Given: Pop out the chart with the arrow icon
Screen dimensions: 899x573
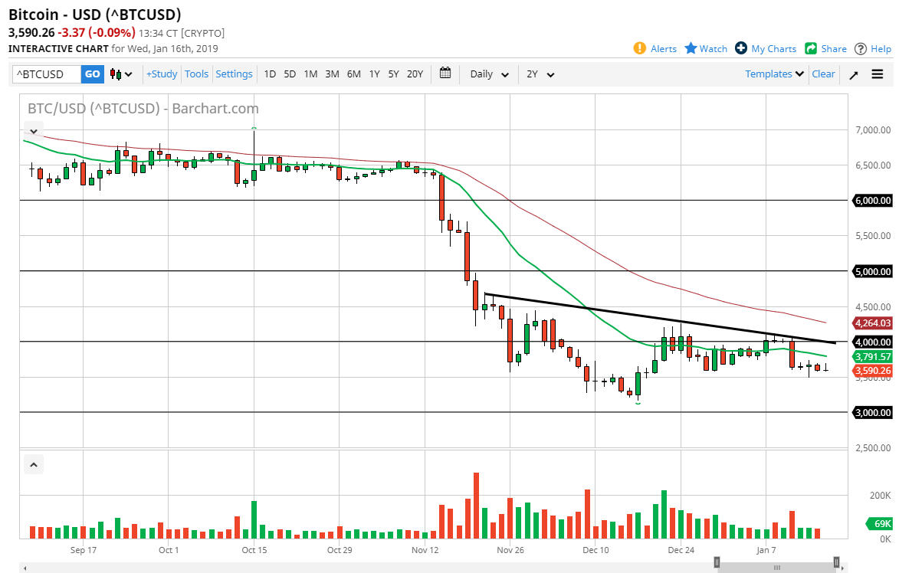Looking at the screenshot, I should tap(853, 74).
